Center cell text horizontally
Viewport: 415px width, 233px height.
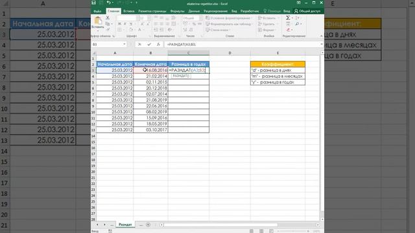tap(161, 24)
